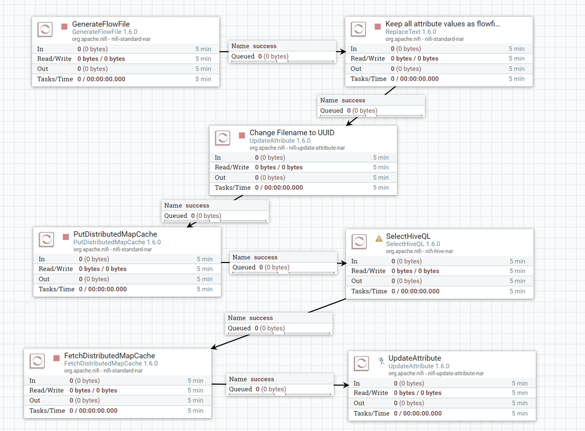Click Queued value in GenerateFlowFile success connection
Viewport: 585px width, 431px height.
tap(273, 56)
